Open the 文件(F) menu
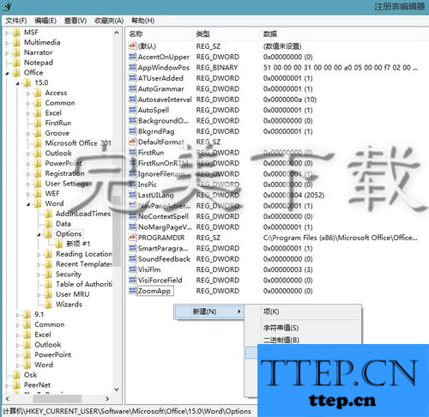Image resolution: width=429 pixels, height=417 pixels. (x=16, y=21)
